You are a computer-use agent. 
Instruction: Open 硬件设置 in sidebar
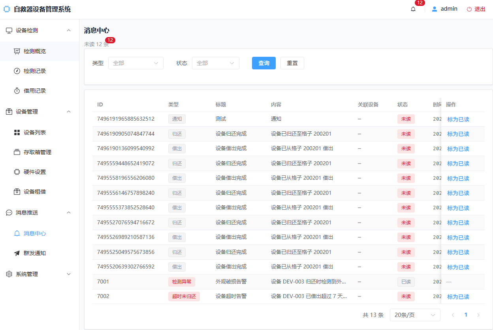pos(40,172)
